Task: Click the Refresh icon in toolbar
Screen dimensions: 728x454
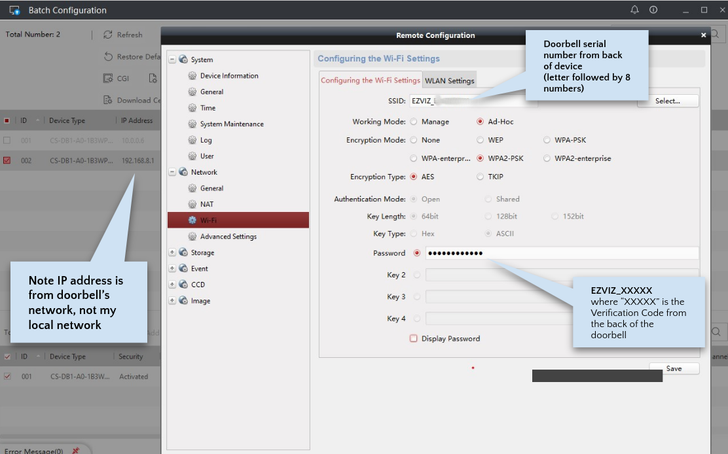Action: click(108, 35)
